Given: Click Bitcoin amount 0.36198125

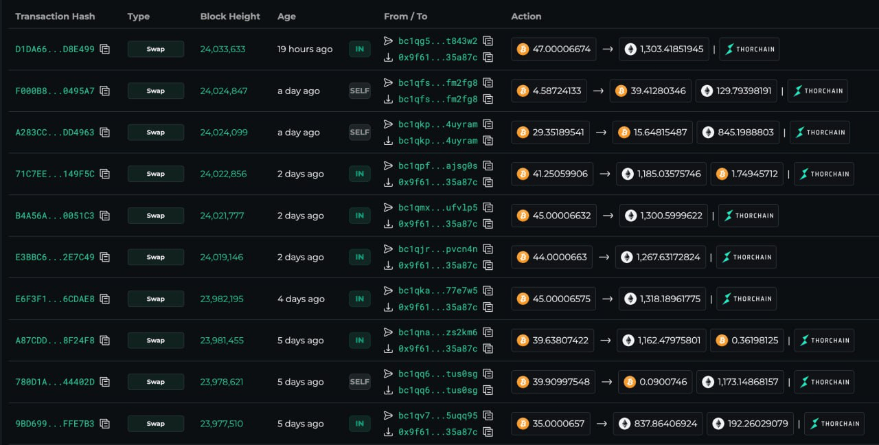Looking at the screenshot, I should pyautogui.click(x=747, y=340).
